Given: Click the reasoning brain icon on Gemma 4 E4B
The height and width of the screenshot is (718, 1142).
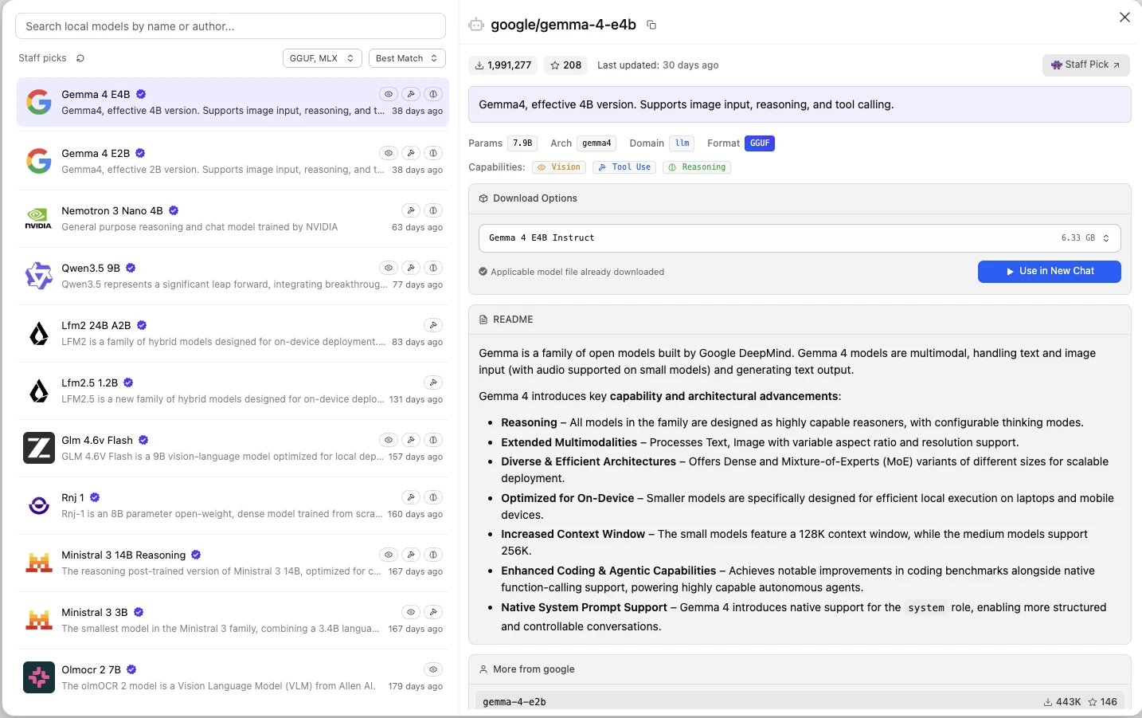Looking at the screenshot, I should click(433, 94).
